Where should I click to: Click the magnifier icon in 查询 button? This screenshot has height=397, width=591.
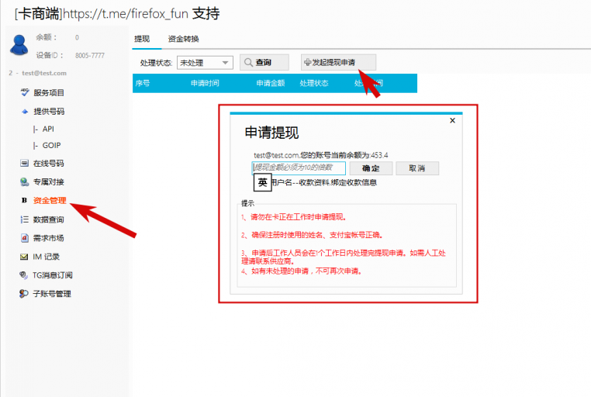tap(248, 62)
